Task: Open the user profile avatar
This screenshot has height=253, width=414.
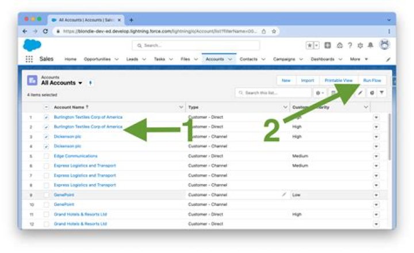Action: tap(385, 45)
